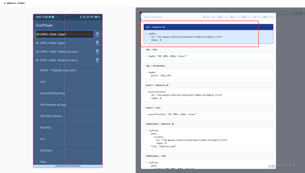
Task: Expand DASH – Multiple base URLs group
Action: 68,70
